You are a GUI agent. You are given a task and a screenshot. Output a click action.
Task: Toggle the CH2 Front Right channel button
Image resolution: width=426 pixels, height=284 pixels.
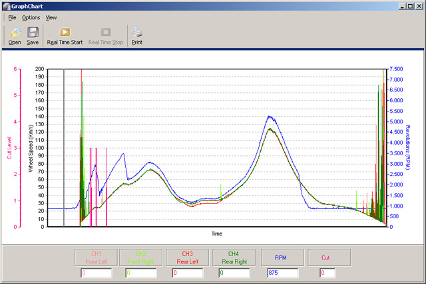click(x=140, y=257)
